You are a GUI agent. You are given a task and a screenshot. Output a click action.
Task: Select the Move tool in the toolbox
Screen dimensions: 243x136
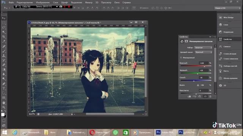[4, 18]
